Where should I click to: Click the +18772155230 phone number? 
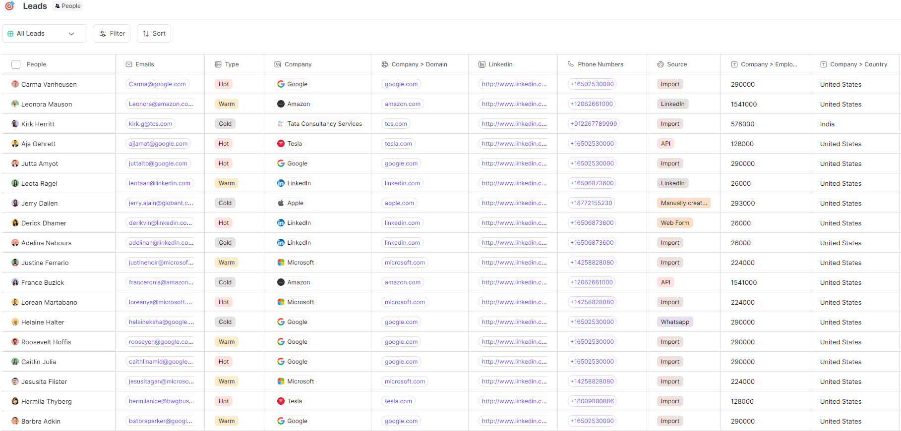591,203
